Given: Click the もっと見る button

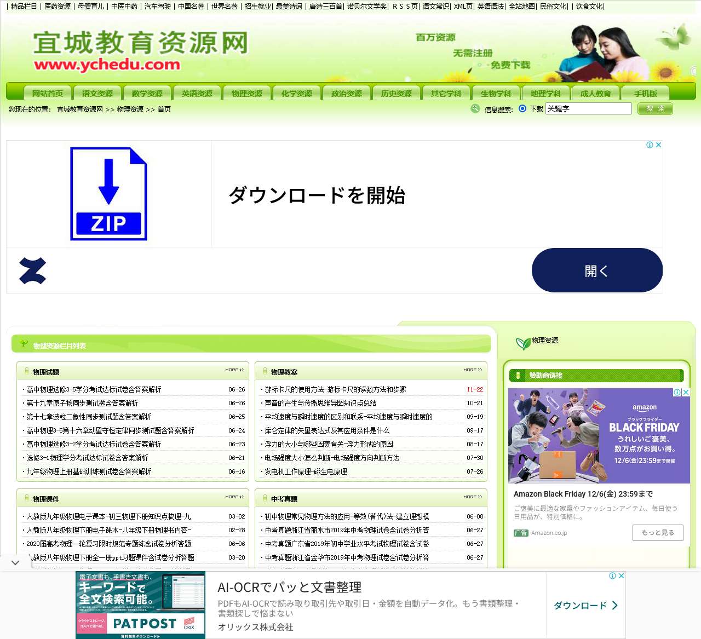Looking at the screenshot, I should click(658, 533).
